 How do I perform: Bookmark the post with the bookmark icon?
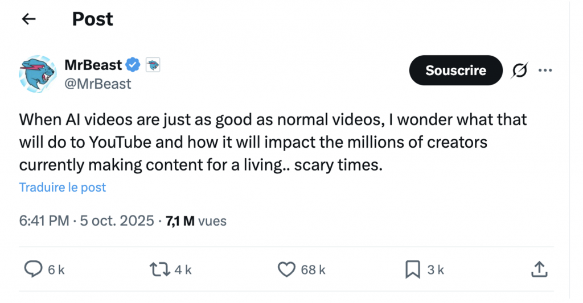pos(412,269)
